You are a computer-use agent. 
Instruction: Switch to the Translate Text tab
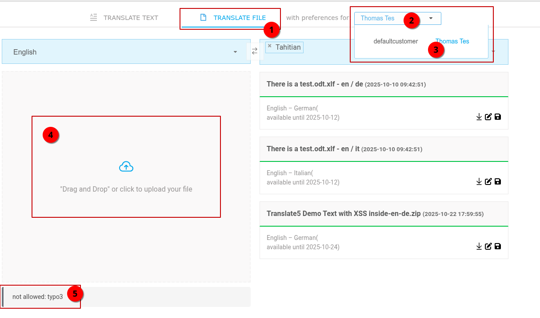coord(124,18)
